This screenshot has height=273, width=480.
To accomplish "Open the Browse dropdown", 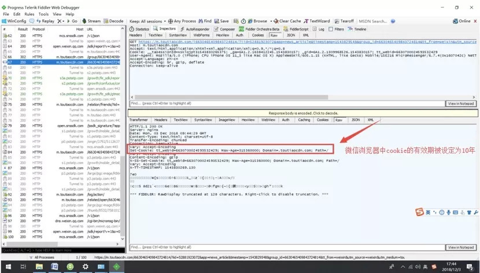I will pyautogui.click(x=259, y=21).
